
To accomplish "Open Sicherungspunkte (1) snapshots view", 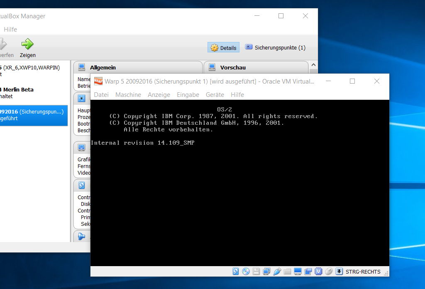I will tap(276, 47).
